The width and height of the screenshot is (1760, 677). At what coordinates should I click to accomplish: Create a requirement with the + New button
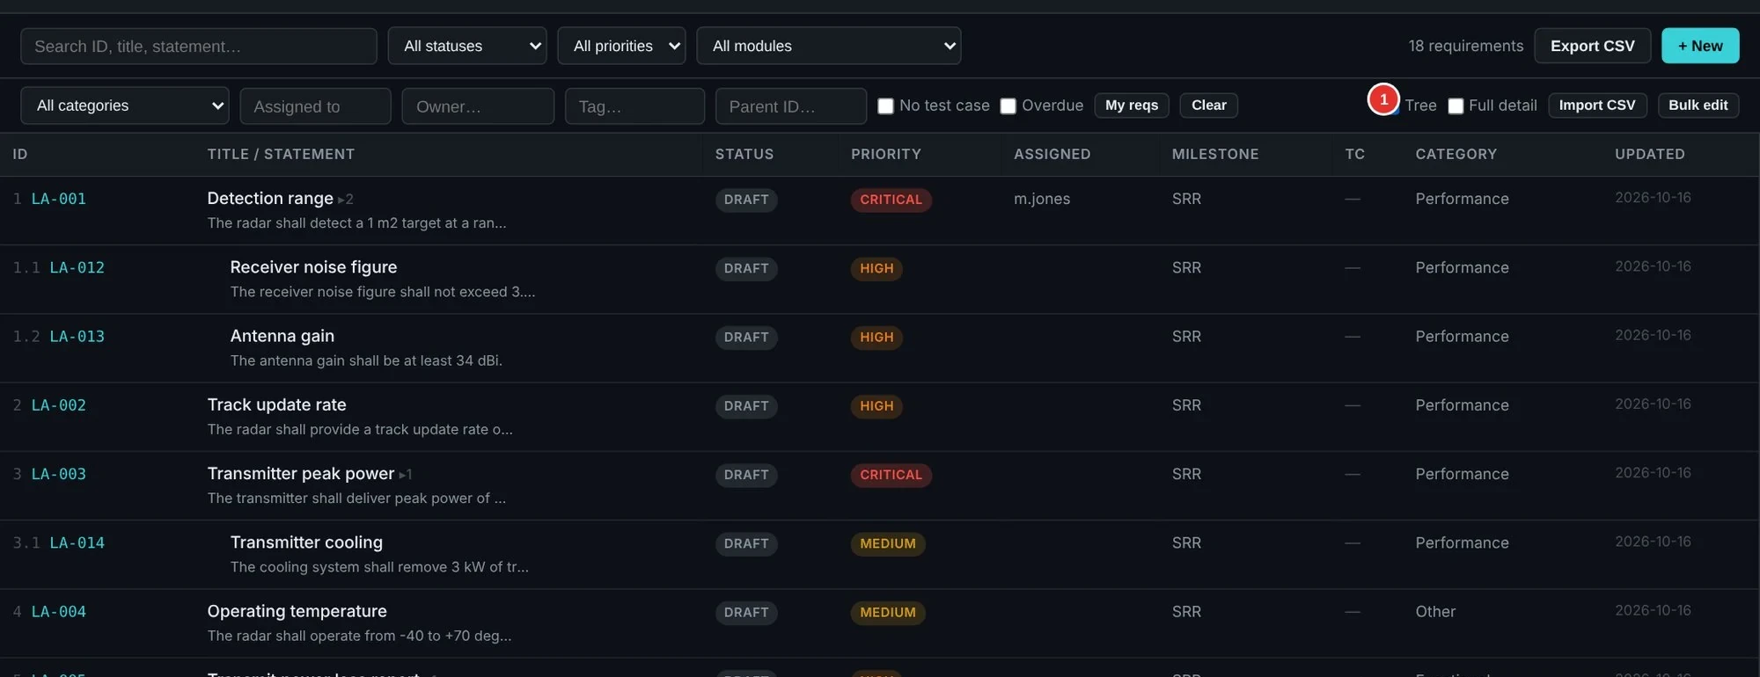(x=1700, y=46)
